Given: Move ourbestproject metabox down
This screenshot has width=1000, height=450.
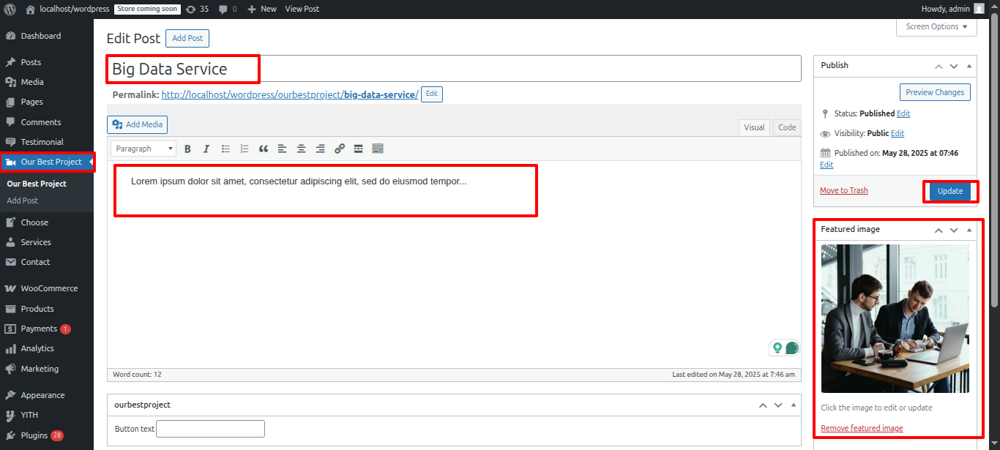Looking at the screenshot, I should 778,405.
